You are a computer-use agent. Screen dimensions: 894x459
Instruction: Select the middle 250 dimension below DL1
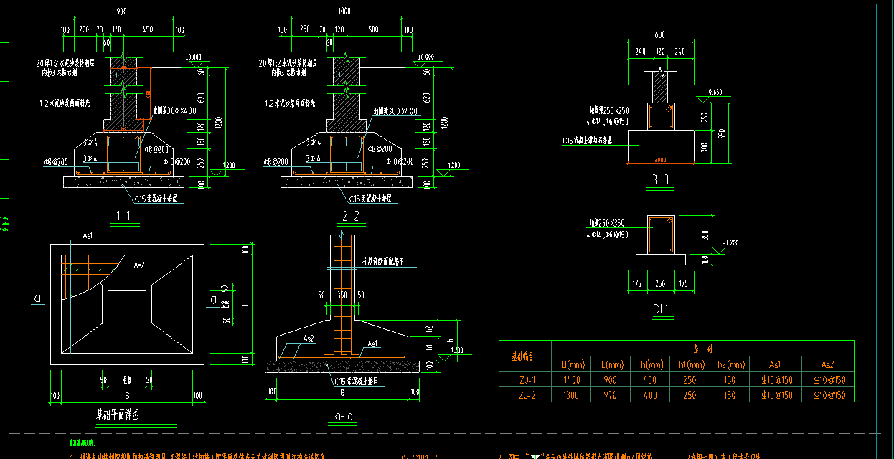(x=660, y=284)
